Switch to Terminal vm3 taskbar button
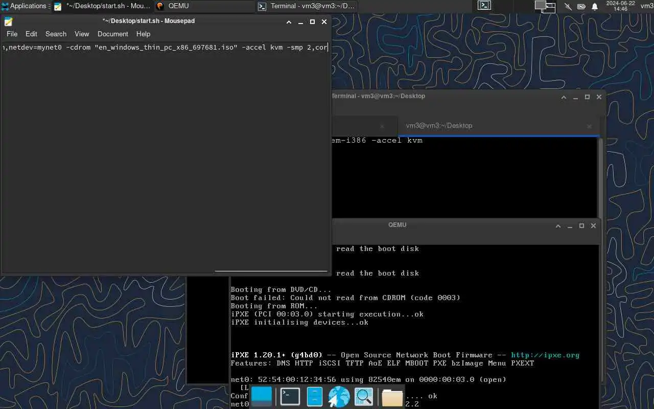654x409 pixels. tap(307, 6)
